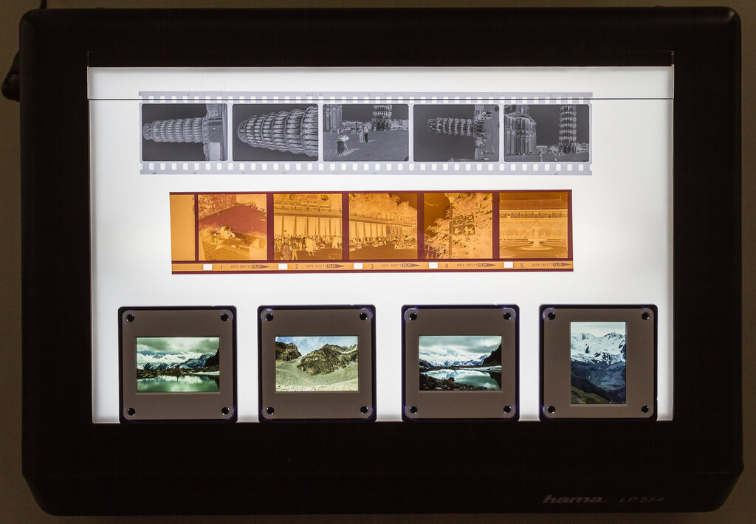Select the third slide with snowy lake landscape
The height and width of the screenshot is (524, 756).
click(x=460, y=363)
